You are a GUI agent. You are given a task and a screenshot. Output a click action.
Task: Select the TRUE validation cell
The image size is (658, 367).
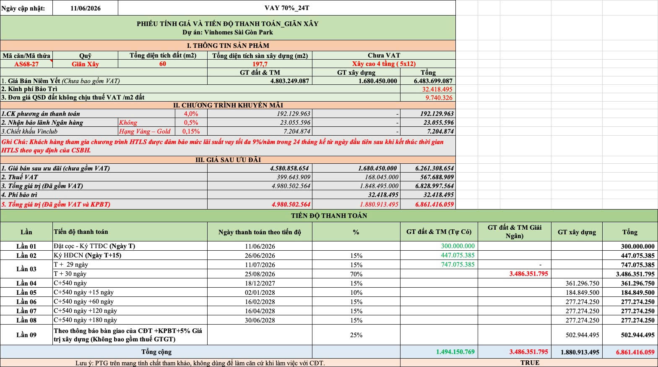(529, 363)
